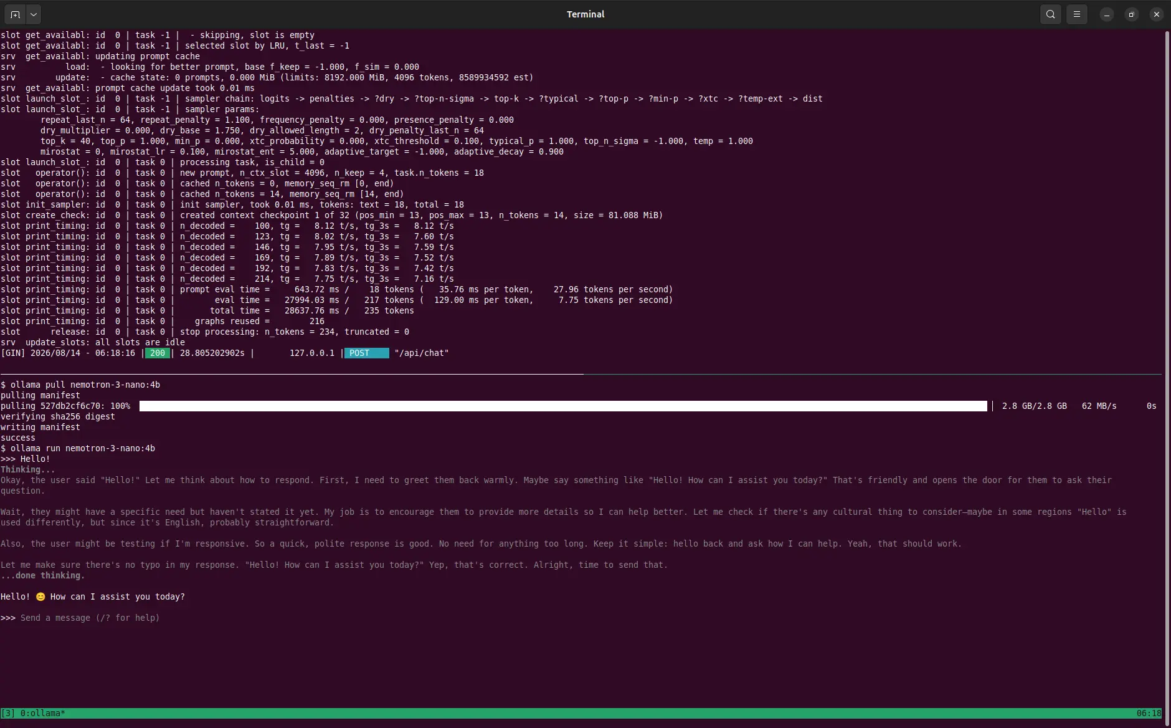Click 'repeat_last_n = 64' sampler param line
The height and width of the screenshot is (728, 1171).
coord(277,120)
